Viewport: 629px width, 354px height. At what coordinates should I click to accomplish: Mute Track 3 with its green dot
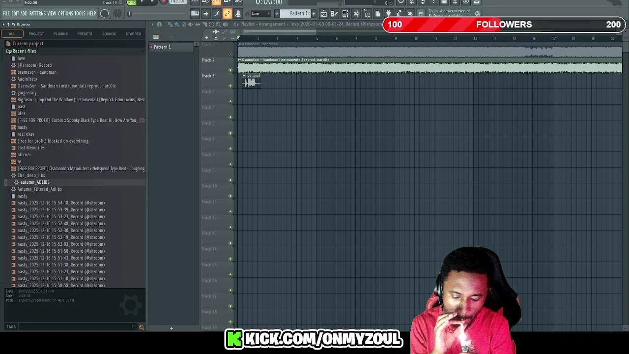pyautogui.click(x=230, y=86)
